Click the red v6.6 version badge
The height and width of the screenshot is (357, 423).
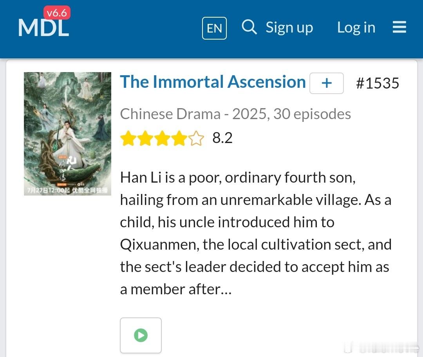[x=57, y=13]
